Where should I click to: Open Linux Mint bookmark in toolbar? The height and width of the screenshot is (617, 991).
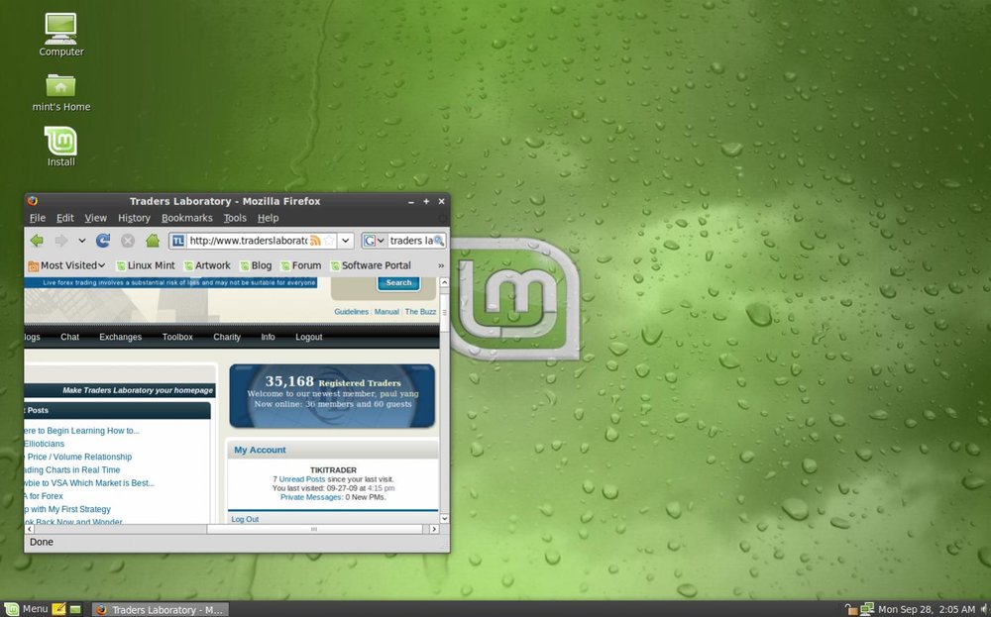point(146,265)
